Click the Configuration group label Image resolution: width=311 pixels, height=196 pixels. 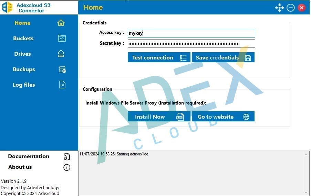97,89
